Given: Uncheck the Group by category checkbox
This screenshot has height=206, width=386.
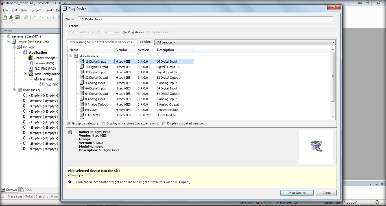Looking at the screenshot, I should point(69,123).
